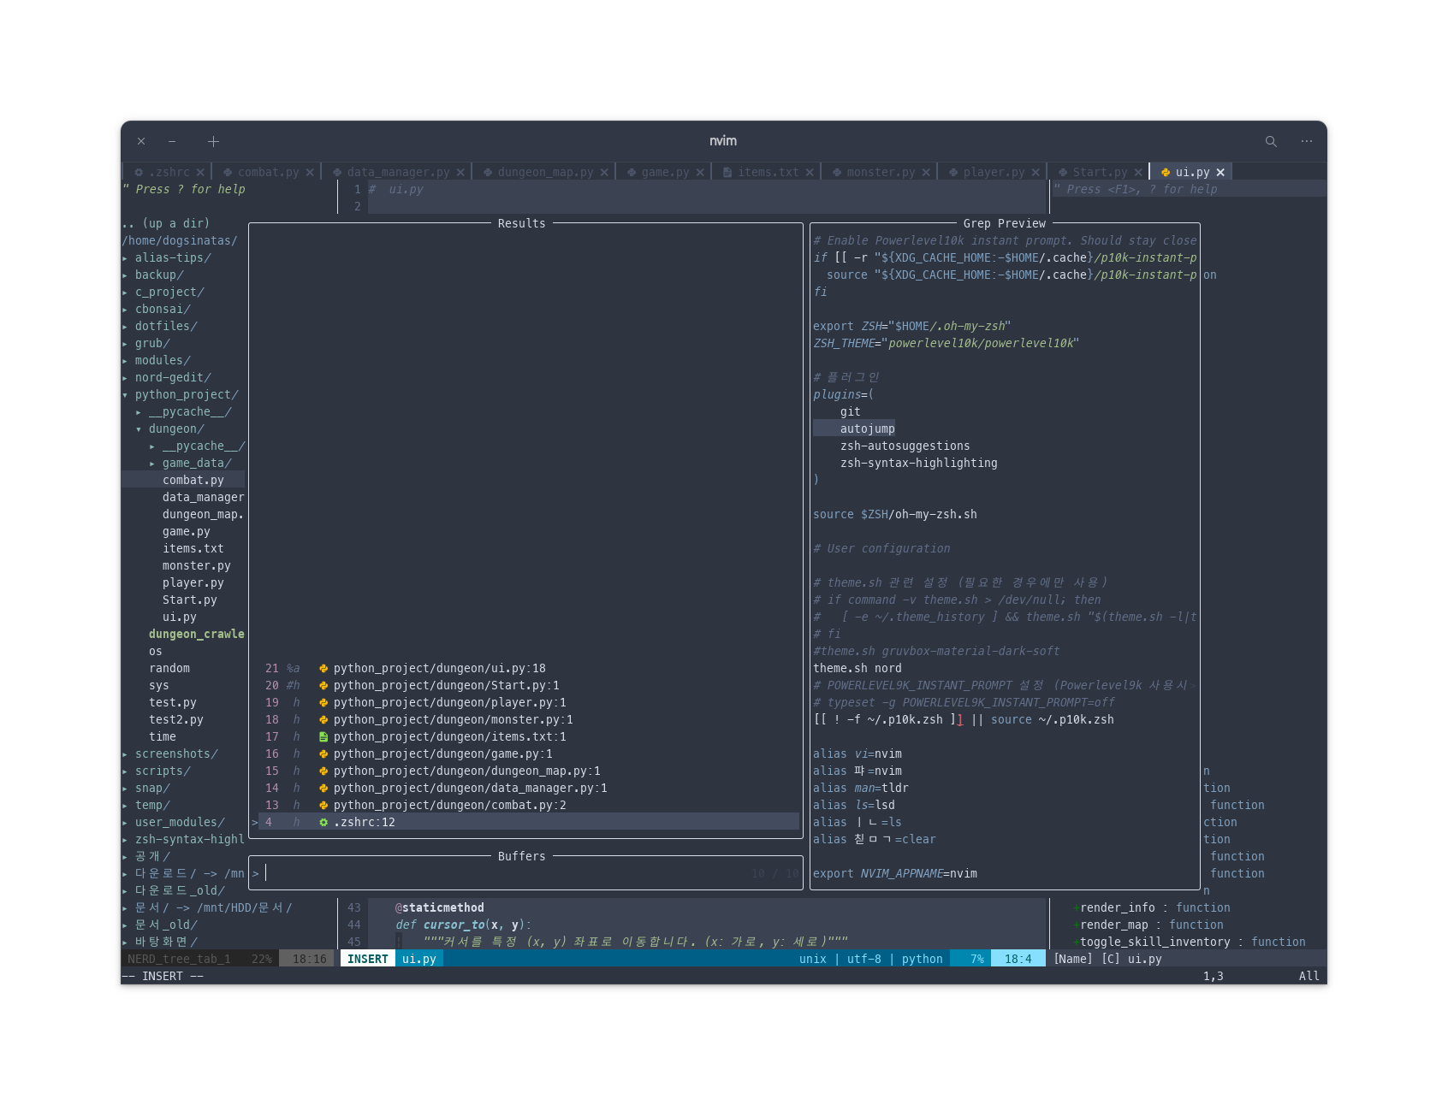Click Python icon on the active ui.py tab
The width and height of the screenshot is (1448, 1105).
tap(1166, 173)
